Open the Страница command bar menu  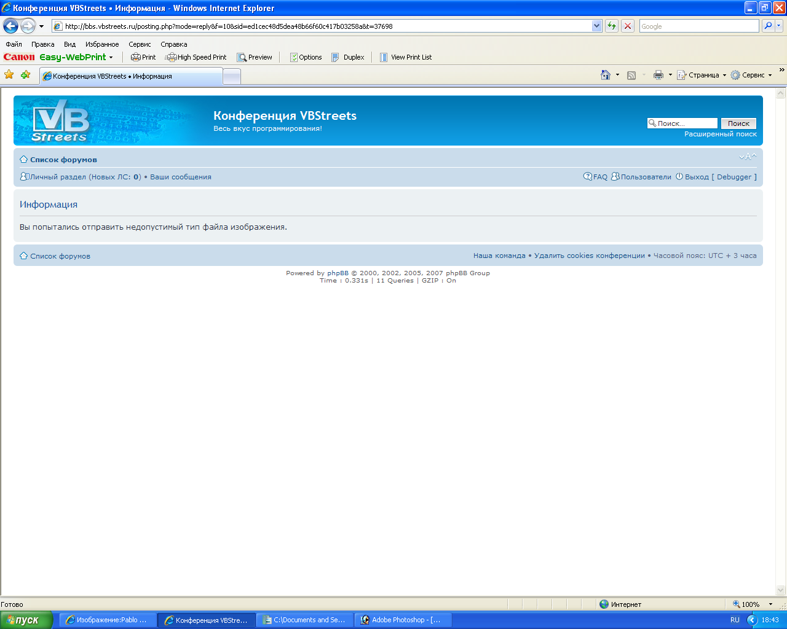pyautogui.click(x=702, y=75)
